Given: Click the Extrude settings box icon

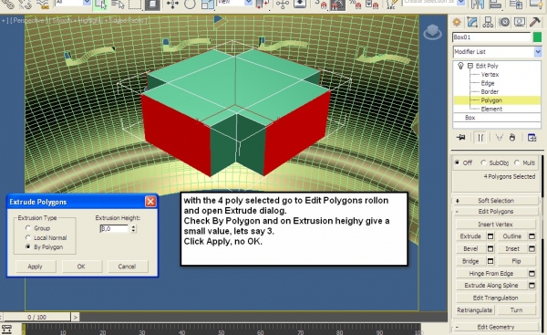Looking at the screenshot, I should click(490, 236).
